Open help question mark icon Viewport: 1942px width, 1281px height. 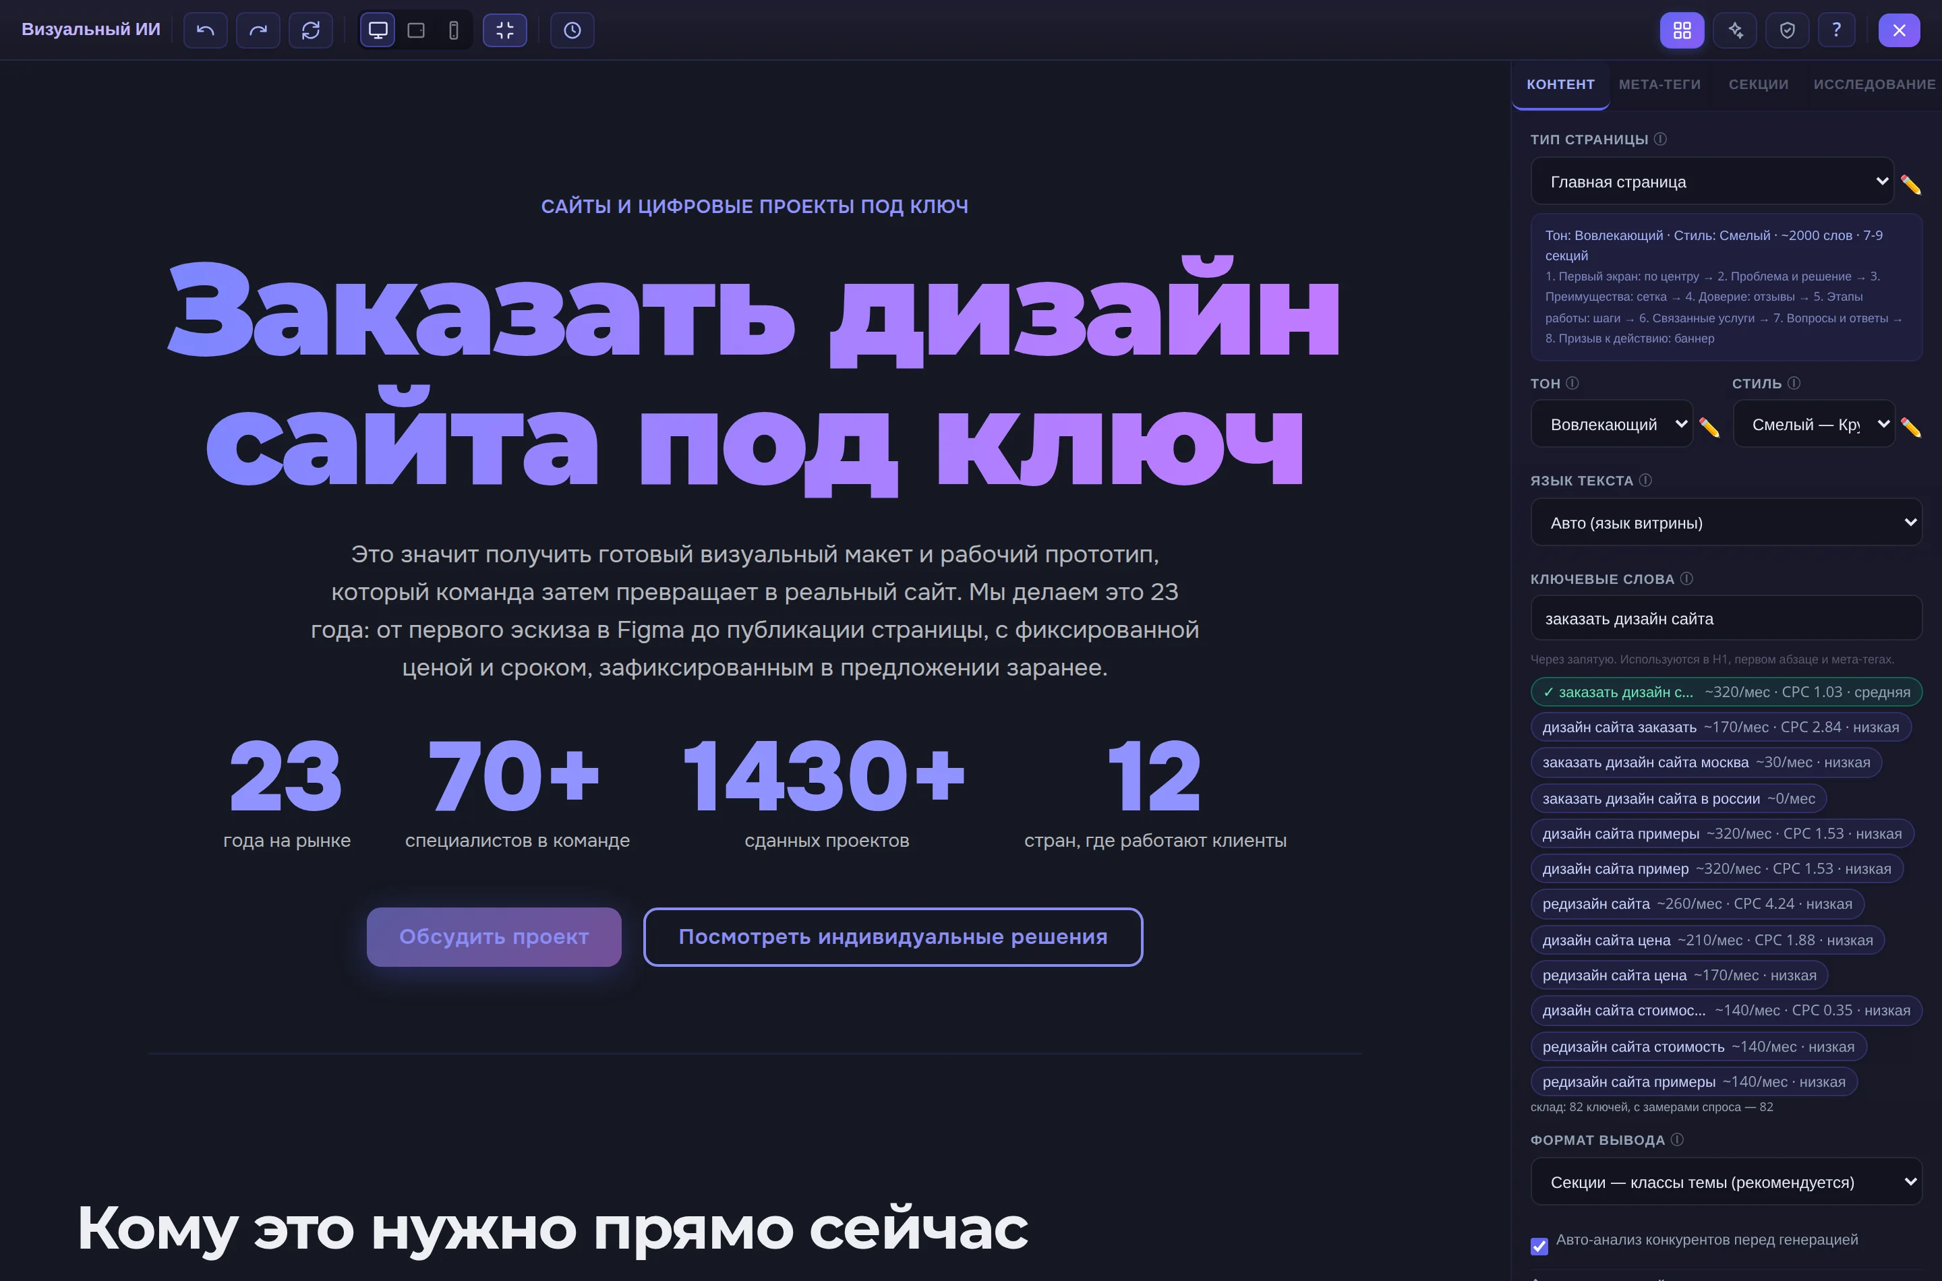click(1837, 30)
